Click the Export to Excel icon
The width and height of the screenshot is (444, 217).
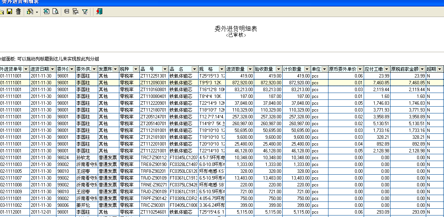pos(46,12)
